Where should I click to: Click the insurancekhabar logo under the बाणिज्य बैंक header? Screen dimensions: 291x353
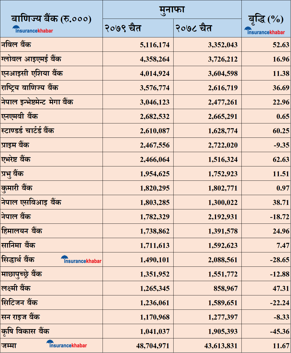click(x=33, y=30)
